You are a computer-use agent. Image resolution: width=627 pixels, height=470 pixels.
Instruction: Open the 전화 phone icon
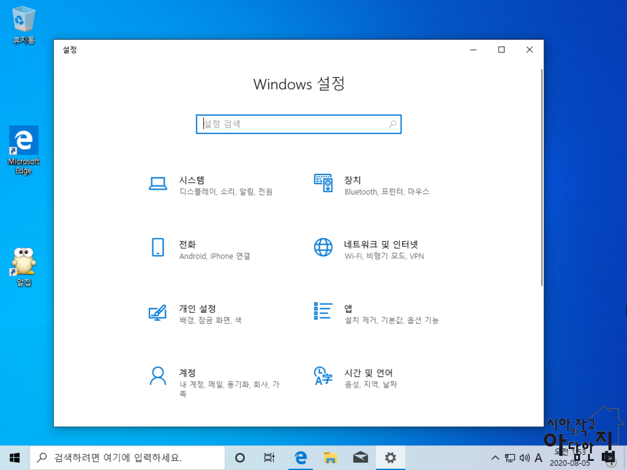(158, 247)
